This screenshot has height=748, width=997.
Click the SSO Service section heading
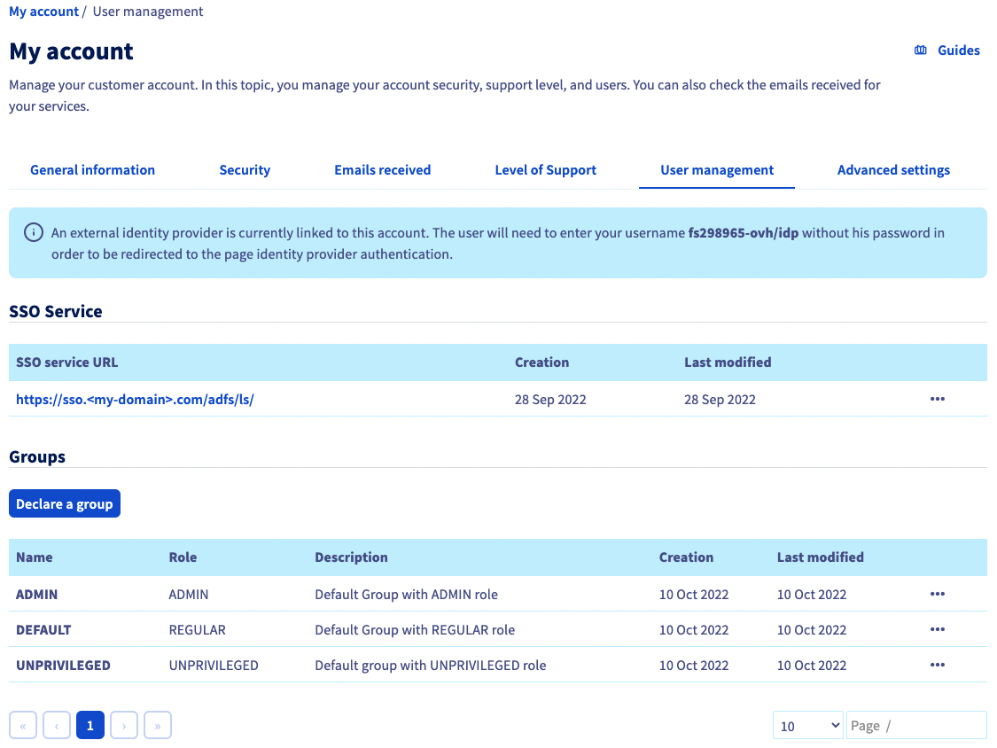coord(55,311)
